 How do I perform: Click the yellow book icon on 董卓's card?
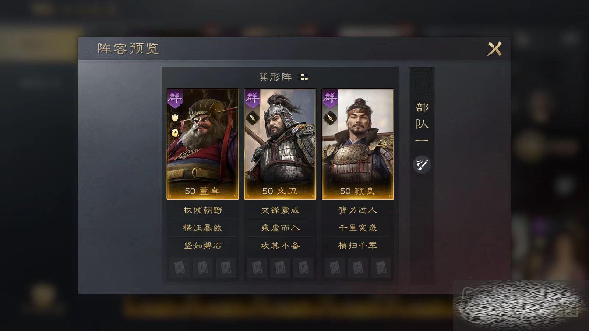click(x=175, y=133)
